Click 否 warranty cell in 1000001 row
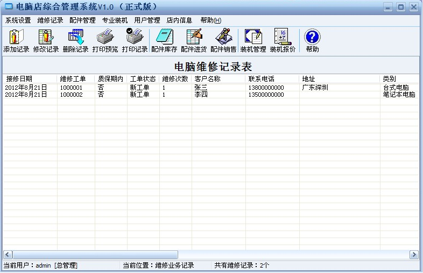Image resolution: width=423 pixels, height=273 pixels. (101, 88)
